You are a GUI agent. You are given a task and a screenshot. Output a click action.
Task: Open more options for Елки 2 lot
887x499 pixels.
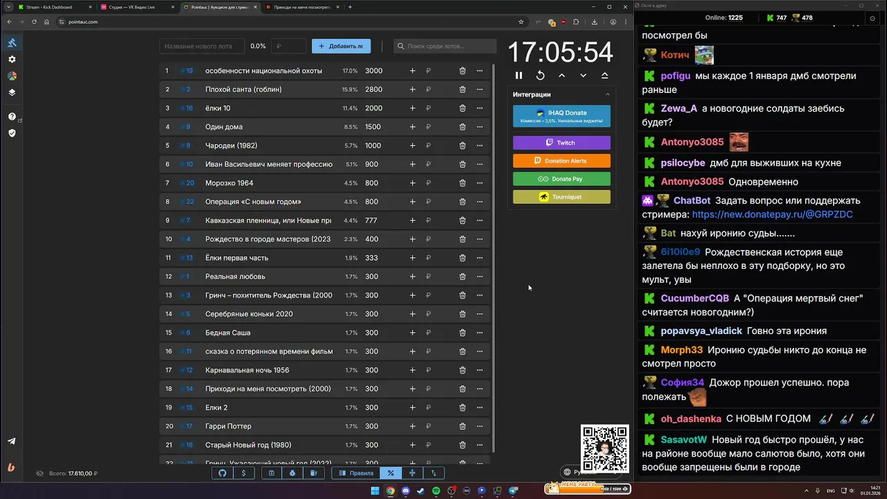(480, 408)
